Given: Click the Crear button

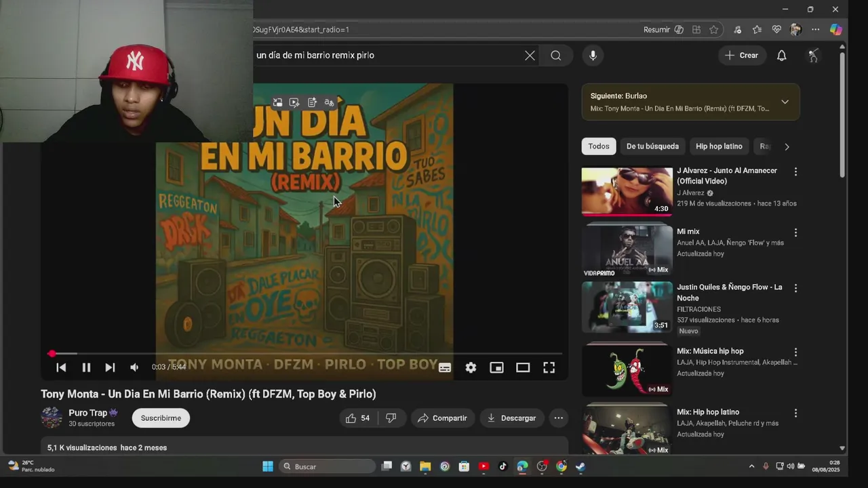Looking at the screenshot, I should 742,56.
